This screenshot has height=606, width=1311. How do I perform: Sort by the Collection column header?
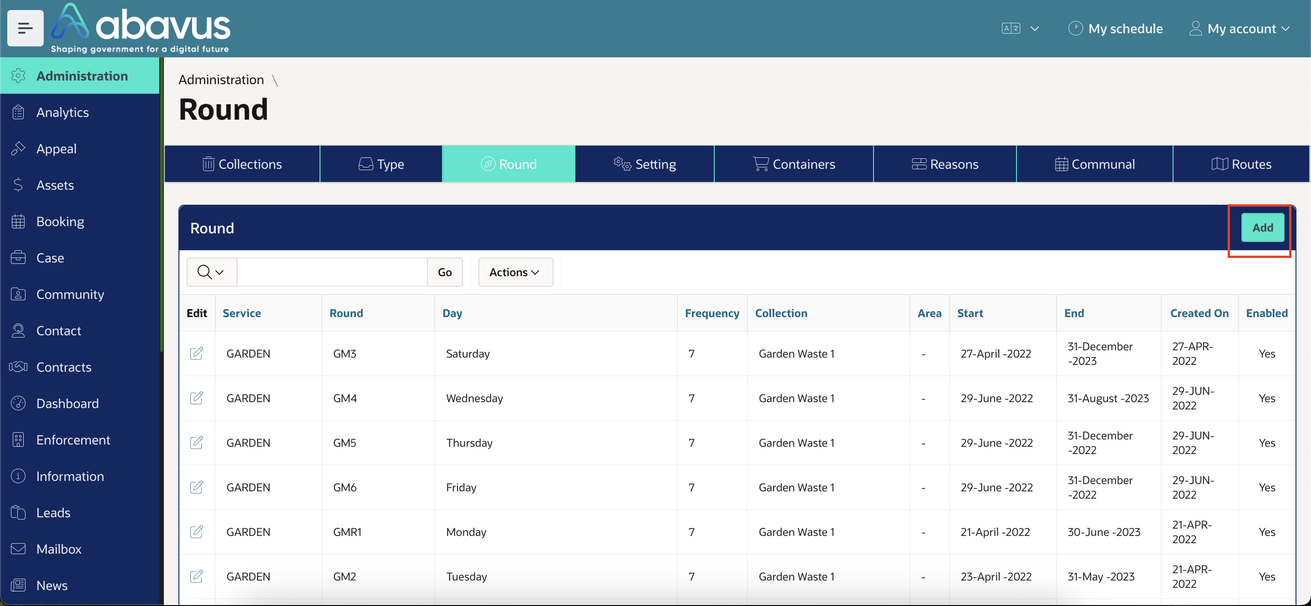(781, 313)
